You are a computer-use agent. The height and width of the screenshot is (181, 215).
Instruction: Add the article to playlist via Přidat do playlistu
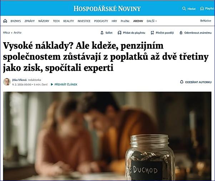[x=131, y=33]
